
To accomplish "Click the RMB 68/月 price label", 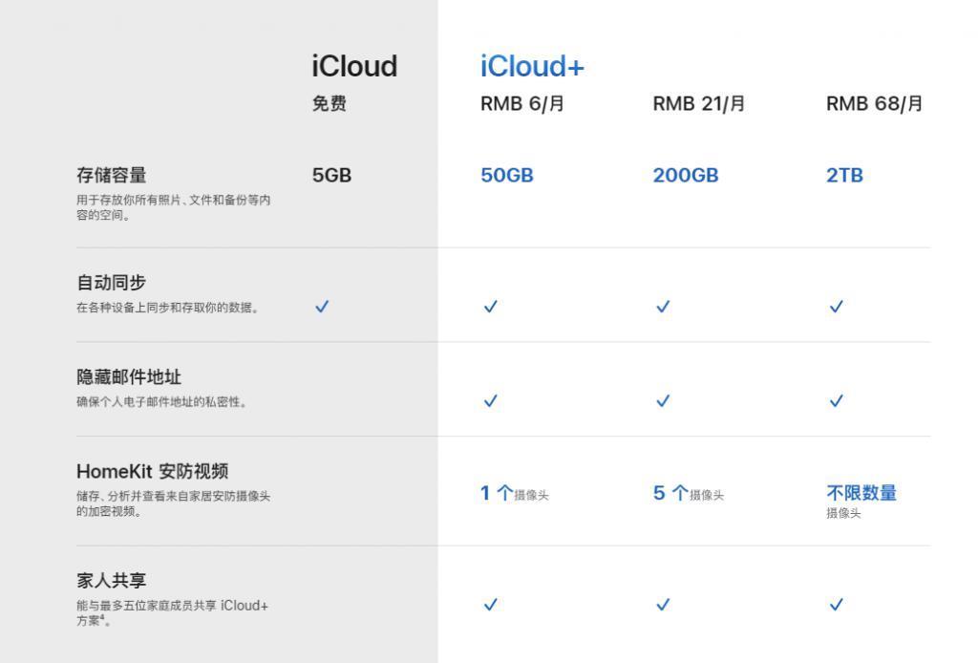I will (874, 103).
